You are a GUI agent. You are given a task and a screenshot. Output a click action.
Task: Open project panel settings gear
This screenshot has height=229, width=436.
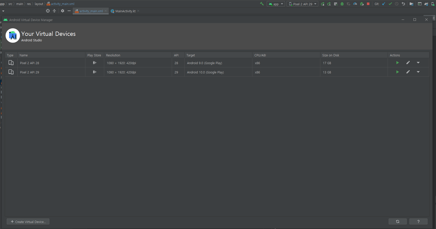tap(63, 11)
